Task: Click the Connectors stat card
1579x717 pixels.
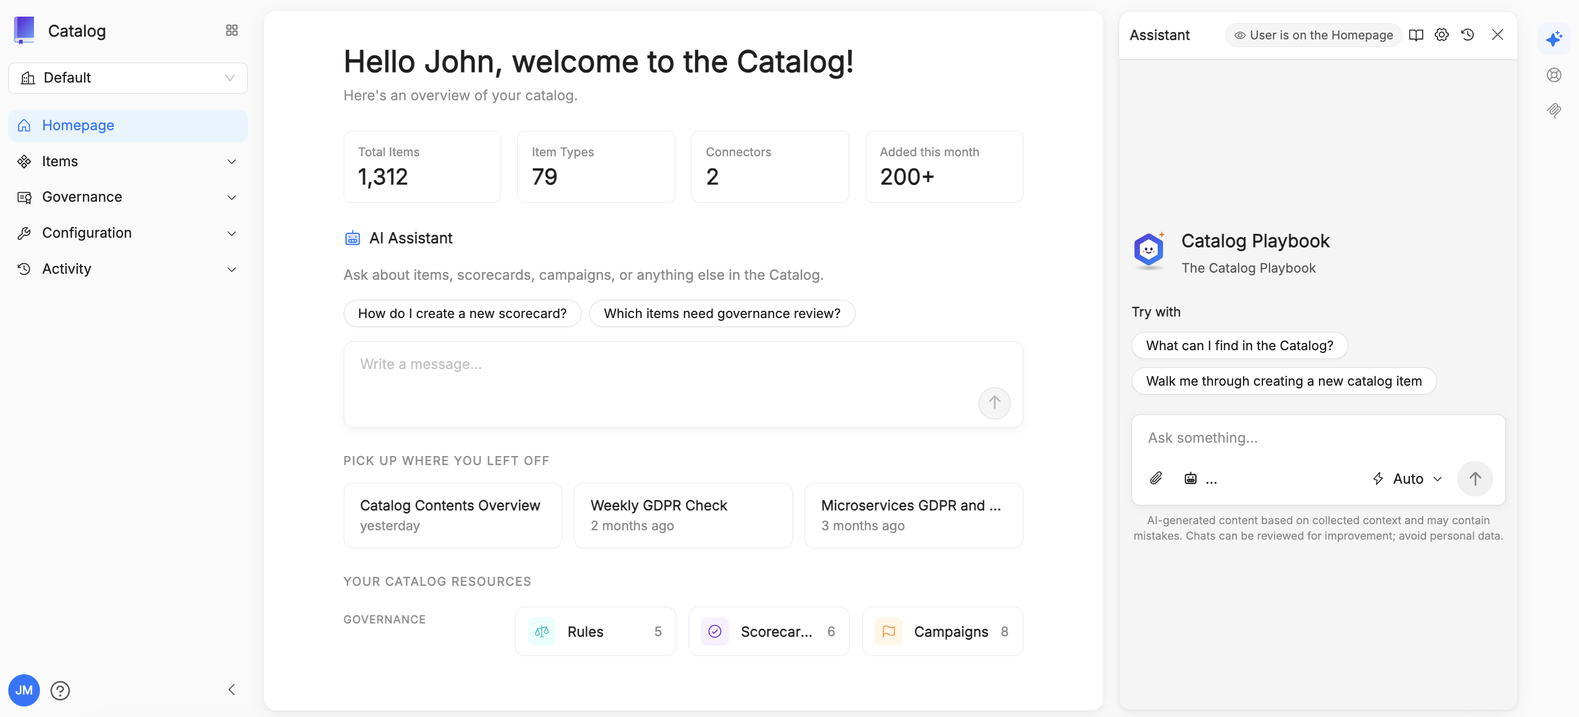Action: point(770,167)
